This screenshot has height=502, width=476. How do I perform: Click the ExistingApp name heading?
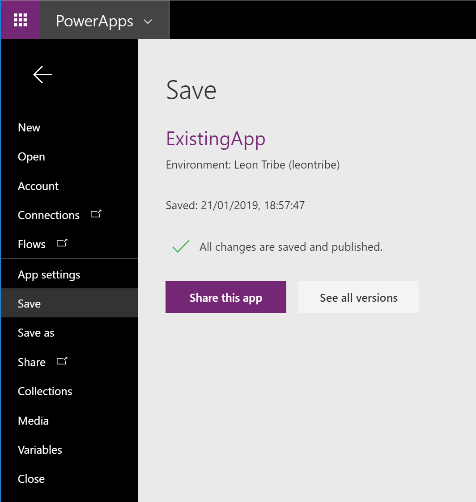[x=216, y=139]
